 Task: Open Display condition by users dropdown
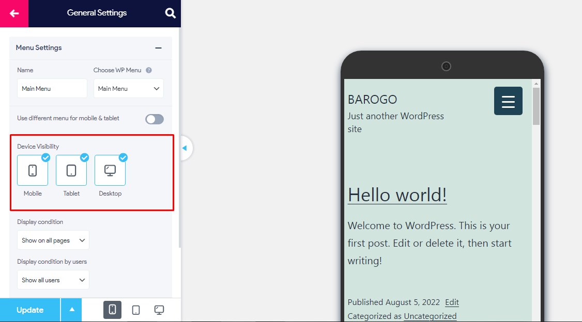[53, 280]
